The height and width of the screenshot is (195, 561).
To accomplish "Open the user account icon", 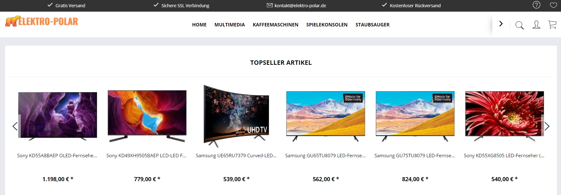I will pos(536,25).
